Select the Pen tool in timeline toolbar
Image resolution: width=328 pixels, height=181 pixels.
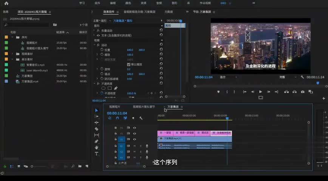(96, 141)
